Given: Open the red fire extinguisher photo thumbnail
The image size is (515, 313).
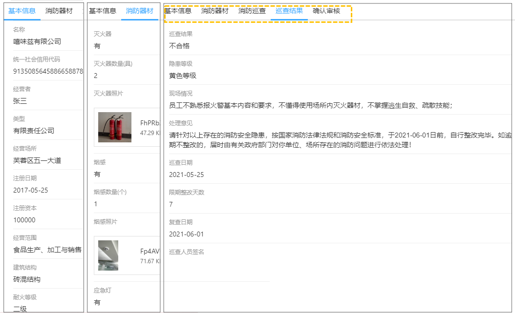Looking at the screenshot, I should (114, 127).
